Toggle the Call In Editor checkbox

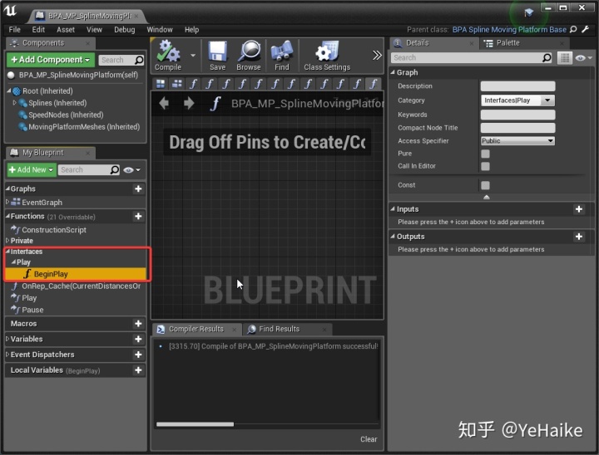pos(485,166)
